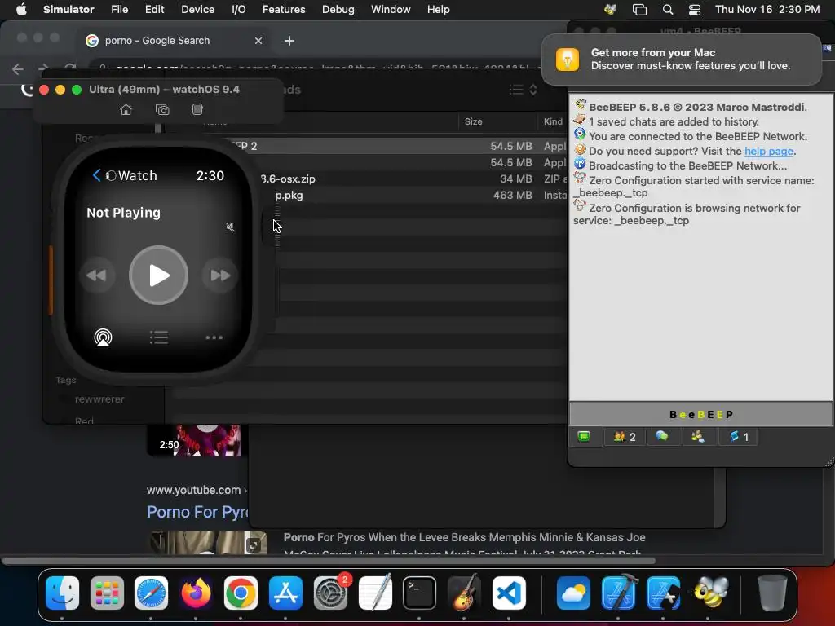
Task: Open BeeBEEP chat bubbles tab
Action: (662, 437)
